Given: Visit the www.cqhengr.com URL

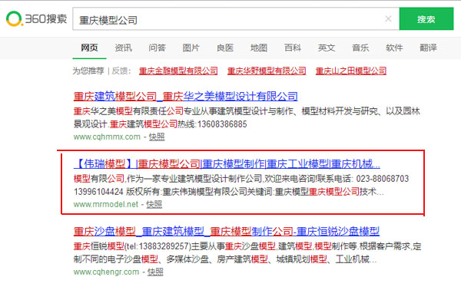Looking at the screenshot, I should tap(107, 272).
